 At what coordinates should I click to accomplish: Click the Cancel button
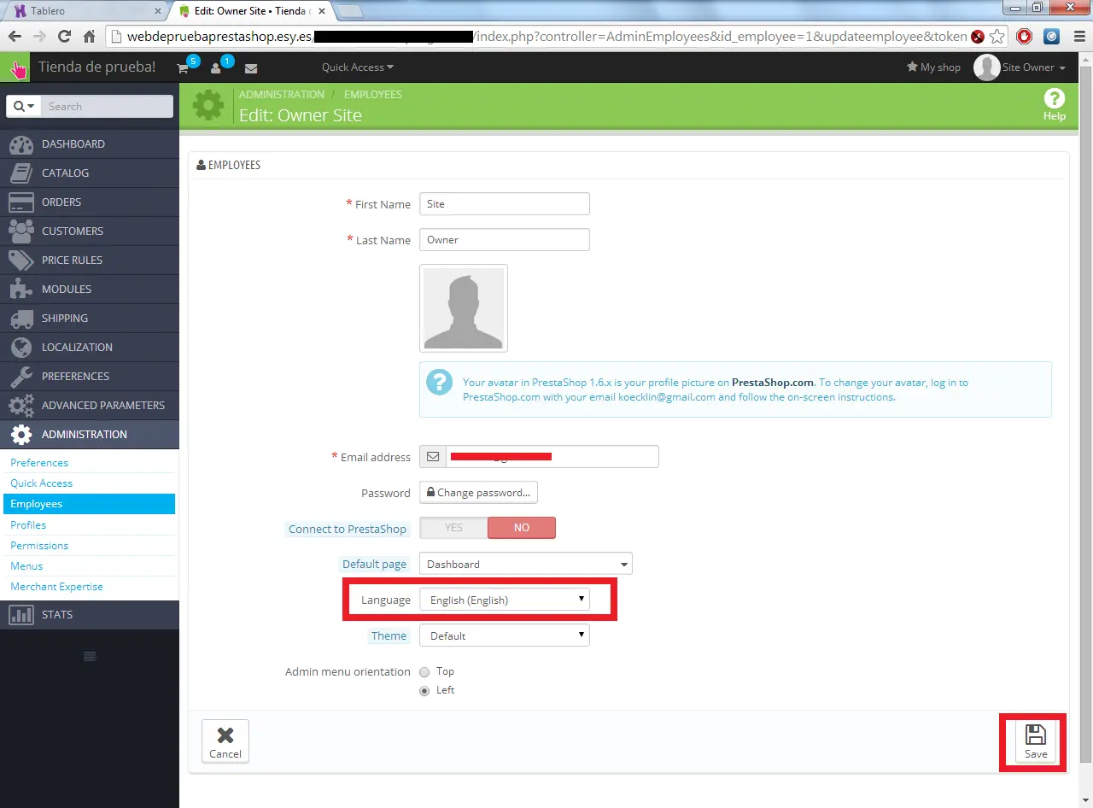click(x=225, y=741)
